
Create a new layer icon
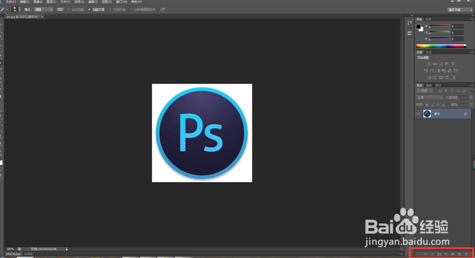coord(459,254)
